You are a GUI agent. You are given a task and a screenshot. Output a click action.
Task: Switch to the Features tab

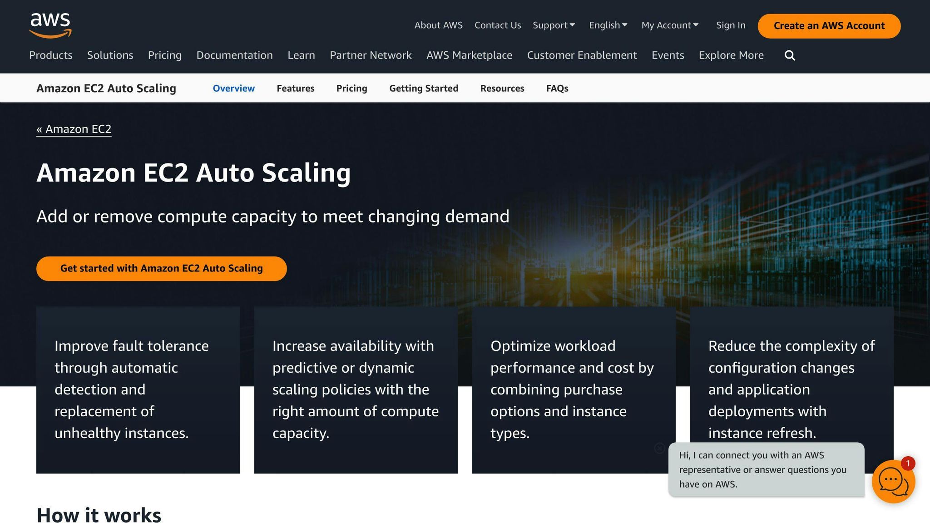(296, 88)
